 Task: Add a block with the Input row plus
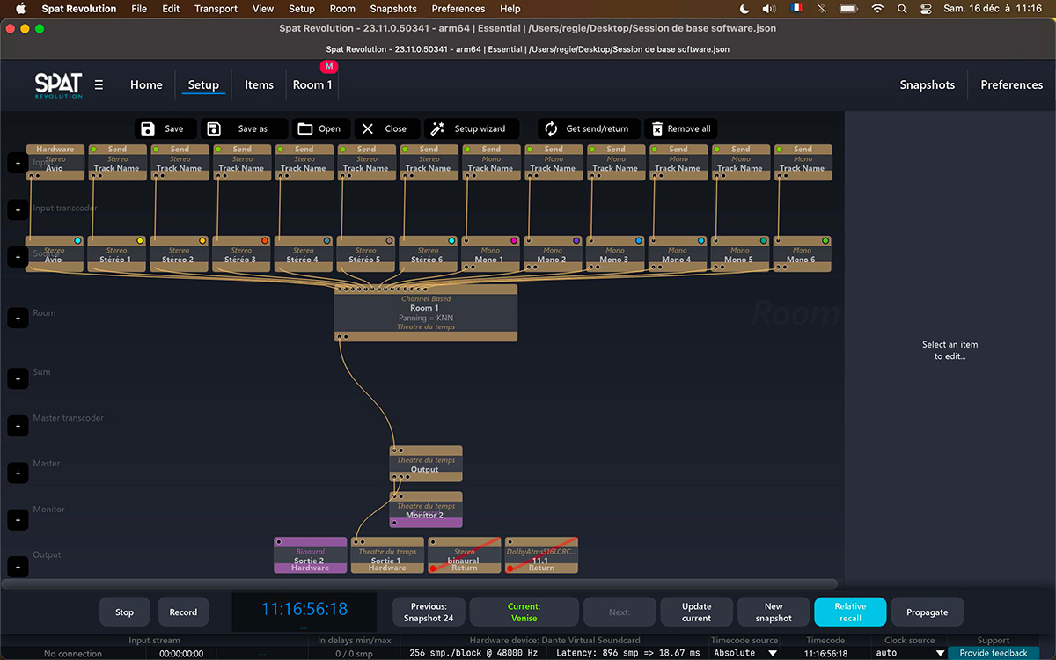pyautogui.click(x=18, y=163)
